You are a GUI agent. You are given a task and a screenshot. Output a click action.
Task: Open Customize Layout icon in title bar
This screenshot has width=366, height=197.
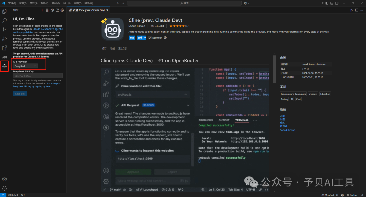click(x=322, y=3)
